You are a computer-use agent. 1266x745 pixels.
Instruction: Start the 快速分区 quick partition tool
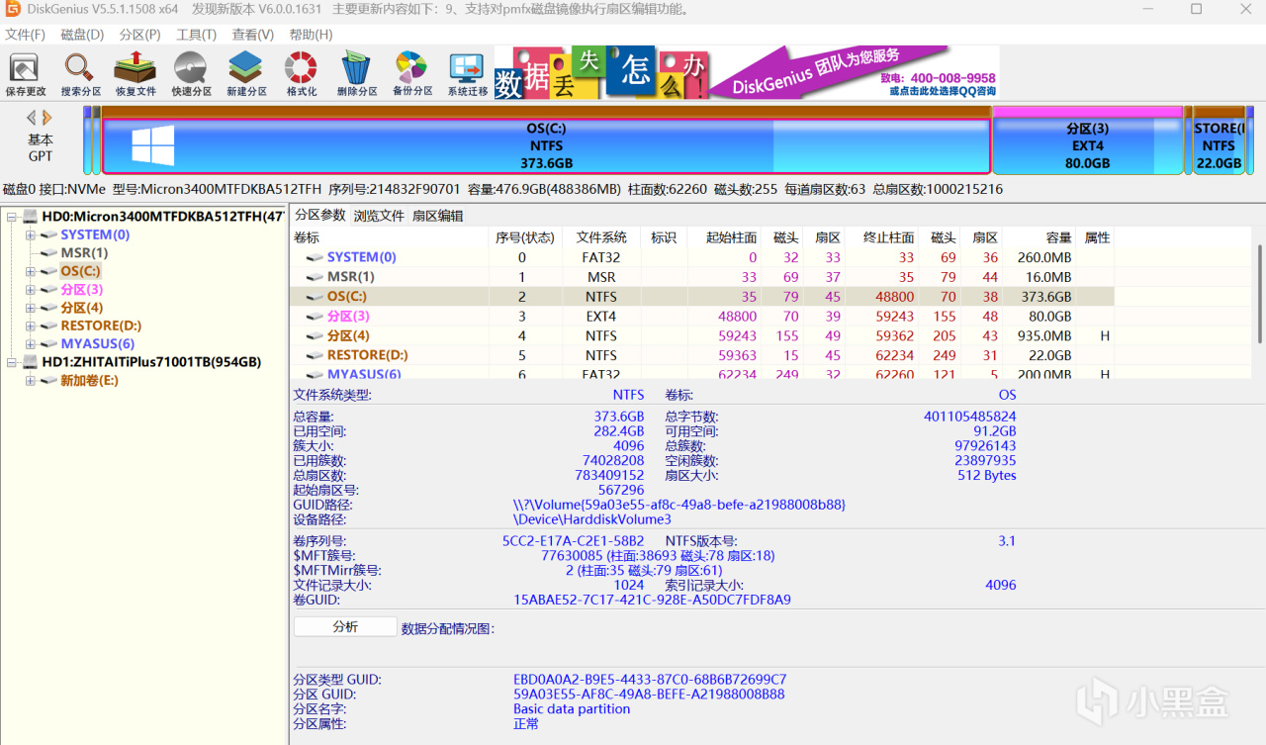191,74
